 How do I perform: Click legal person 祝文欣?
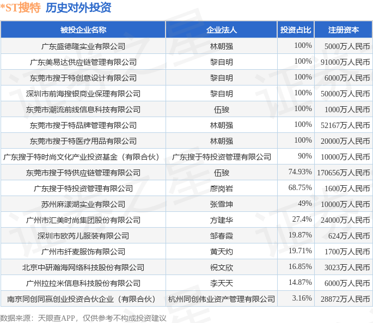[x=222, y=267]
